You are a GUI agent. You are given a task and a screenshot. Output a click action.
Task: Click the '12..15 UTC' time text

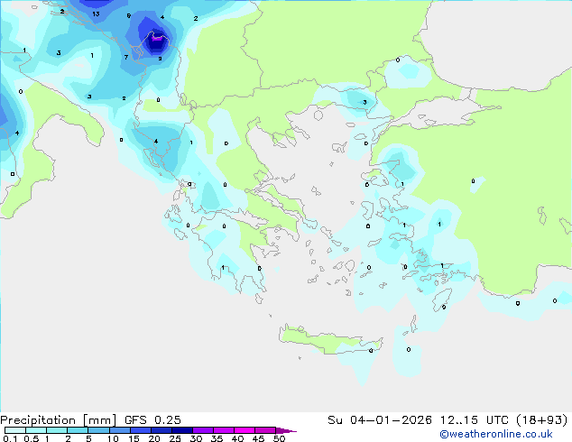pos(475,420)
